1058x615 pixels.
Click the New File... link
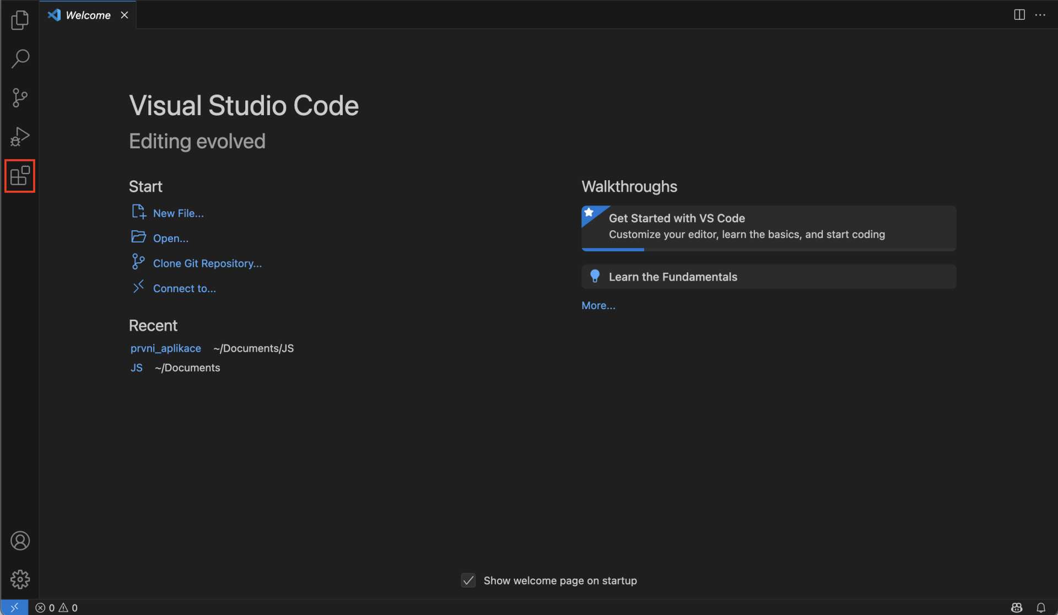point(179,213)
